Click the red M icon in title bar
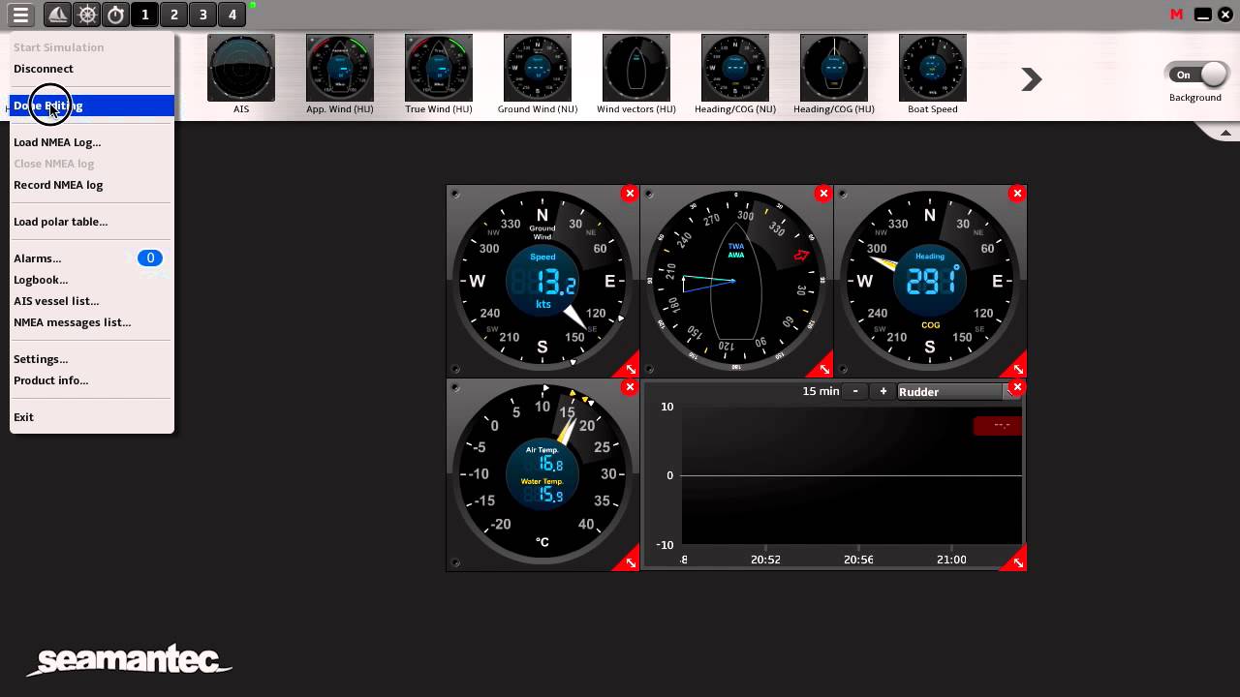The height and width of the screenshot is (697, 1240). tap(1177, 15)
